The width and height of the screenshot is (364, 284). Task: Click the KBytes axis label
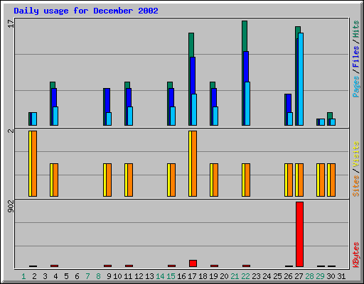coord(355,255)
